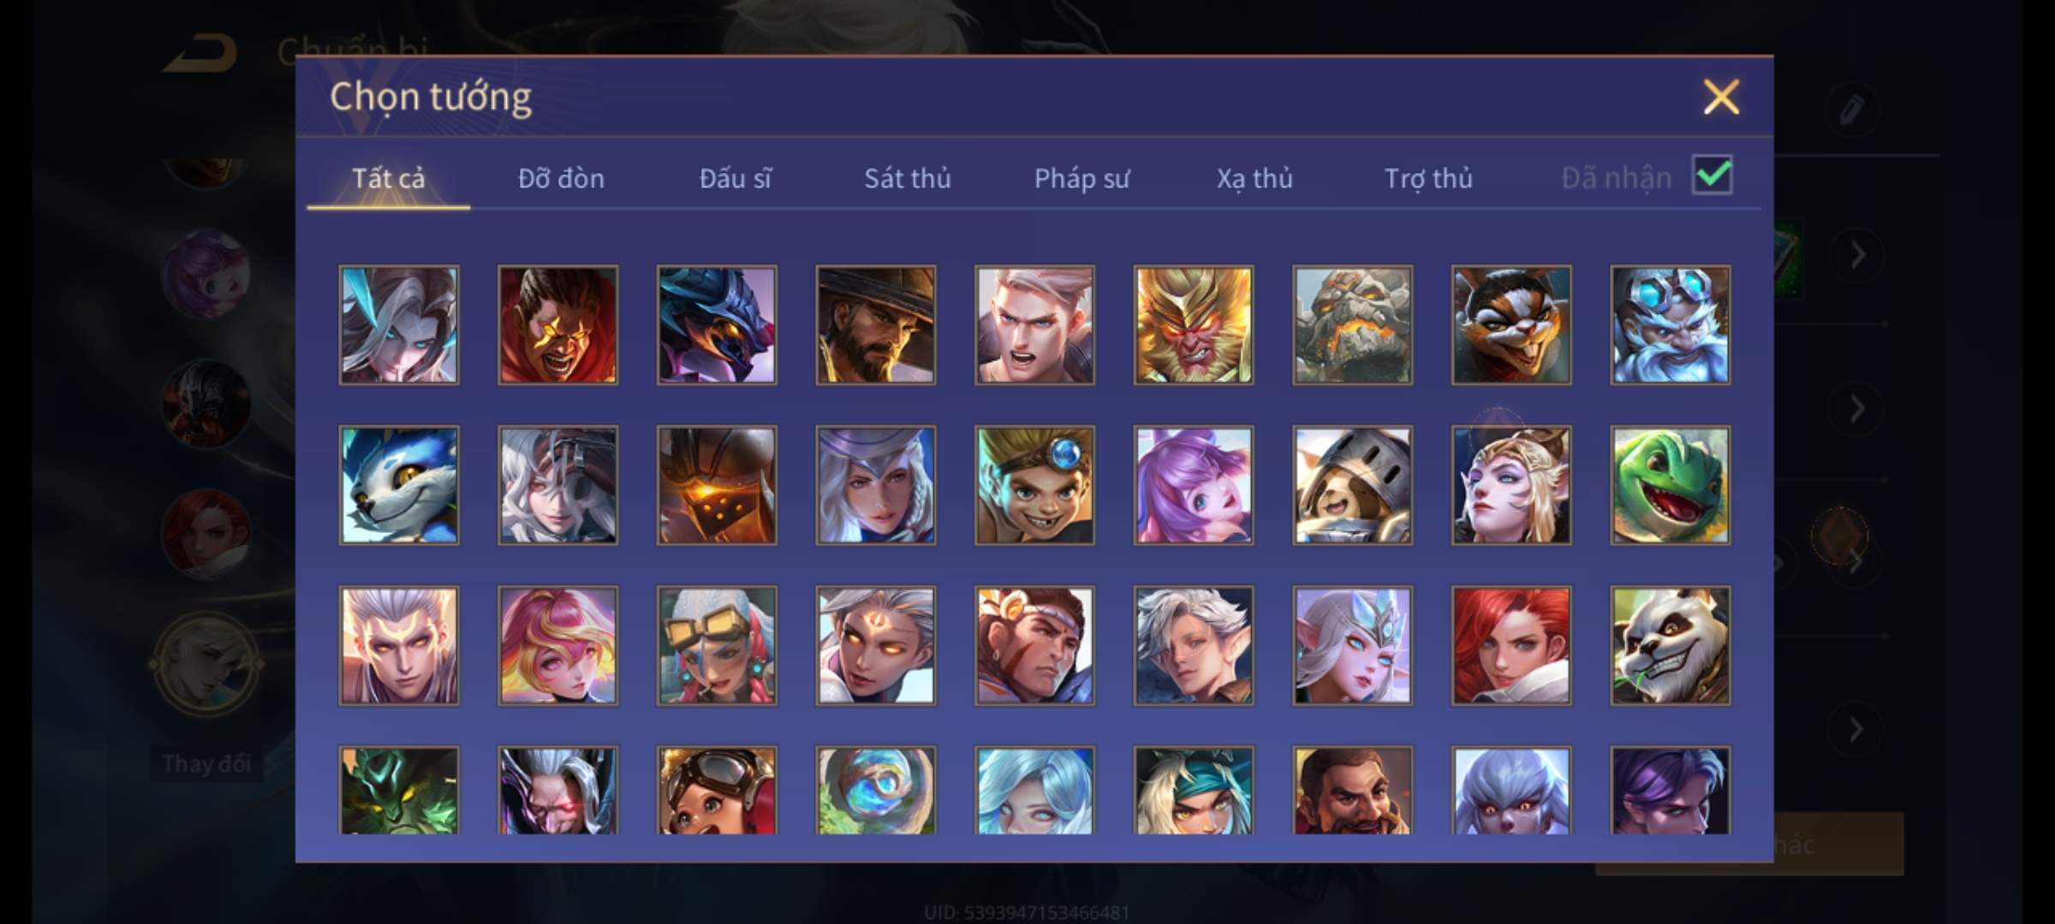Switch to the Trợ thủ tab

click(1428, 178)
